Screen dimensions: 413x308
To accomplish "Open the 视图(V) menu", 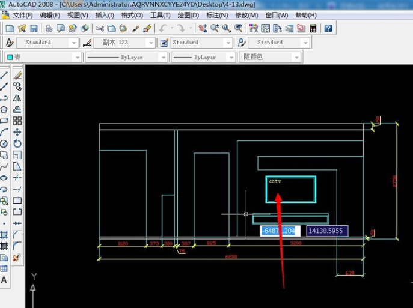I will pos(78,15).
